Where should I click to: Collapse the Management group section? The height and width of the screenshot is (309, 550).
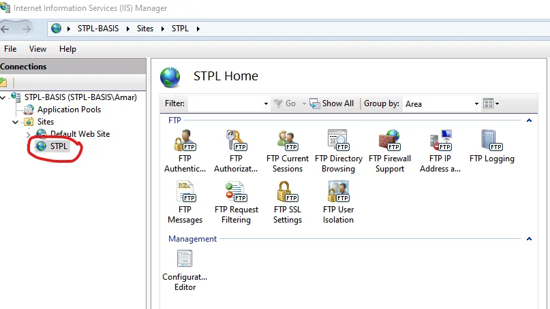pos(529,239)
